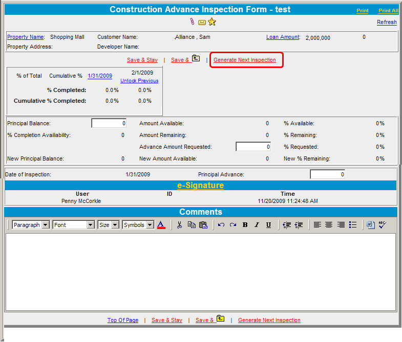Click inside the Comments text area
Viewport: 402px width, 342px height.
click(x=201, y=272)
